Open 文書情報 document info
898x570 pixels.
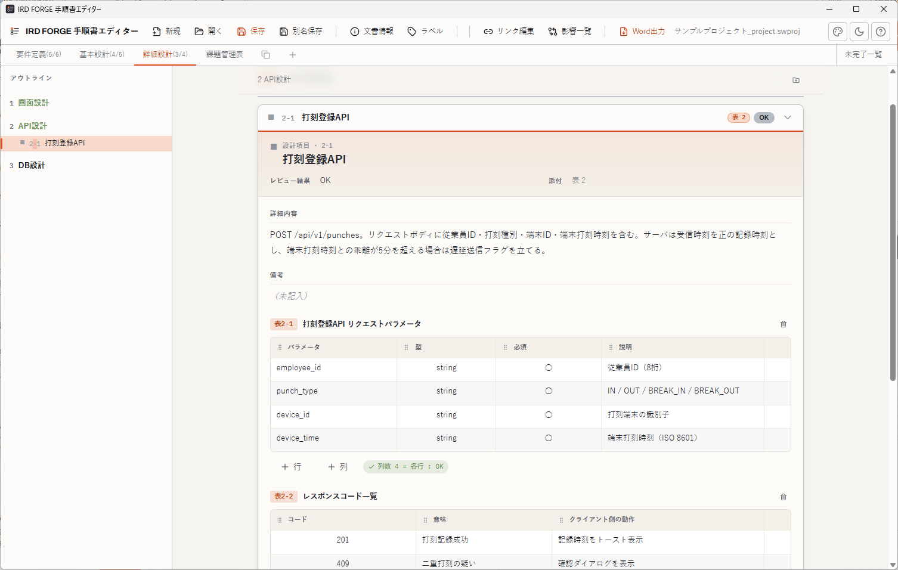point(371,31)
